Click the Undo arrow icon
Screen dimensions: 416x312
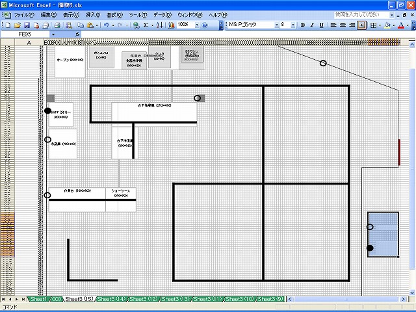[x=106, y=25]
